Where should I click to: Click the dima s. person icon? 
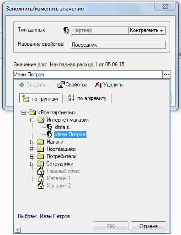[x=49, y=127]
